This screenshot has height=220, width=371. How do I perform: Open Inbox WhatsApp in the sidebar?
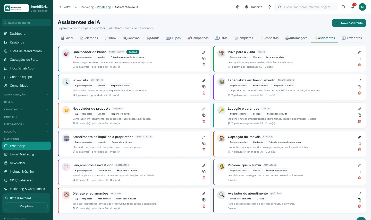click(26, 68)
